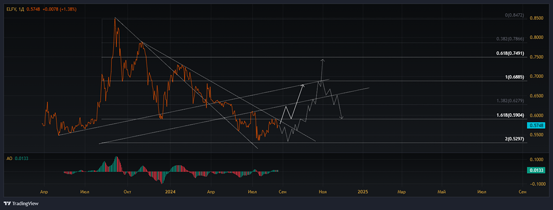This screenshot has height=210, width=553.
Task: Click 0.8500 on the price axis
Action: pos(536,18)
